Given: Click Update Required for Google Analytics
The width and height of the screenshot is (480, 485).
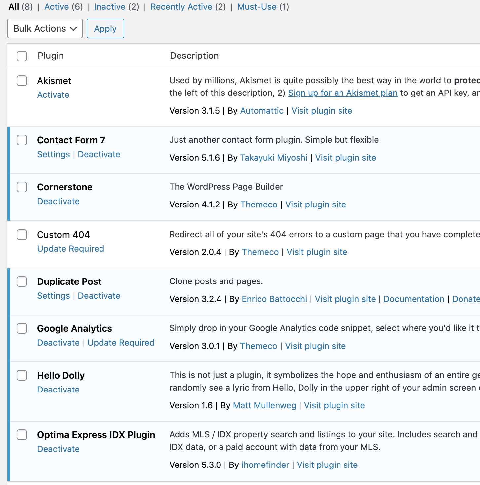Looking at the screenshot, I should [x=121, y=343].
